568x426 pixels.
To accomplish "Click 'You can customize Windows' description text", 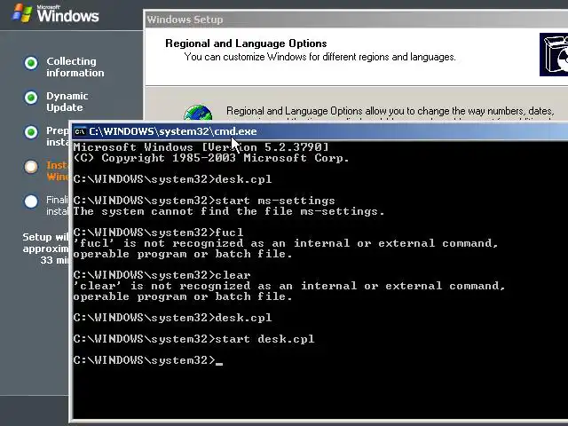I will click(319, 57).
